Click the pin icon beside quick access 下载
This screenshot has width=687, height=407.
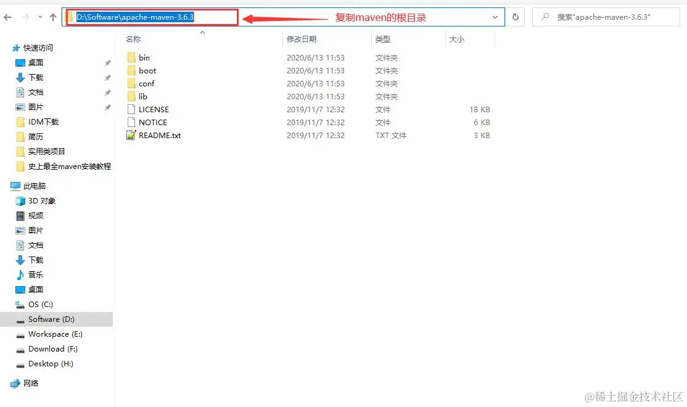pyautogui.click(x=107, y=78)
